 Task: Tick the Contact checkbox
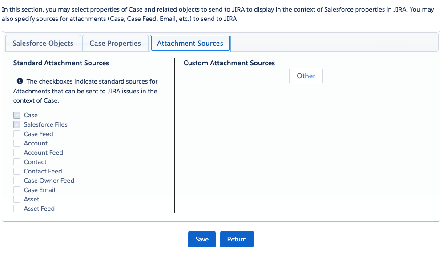tap(17, 162)
